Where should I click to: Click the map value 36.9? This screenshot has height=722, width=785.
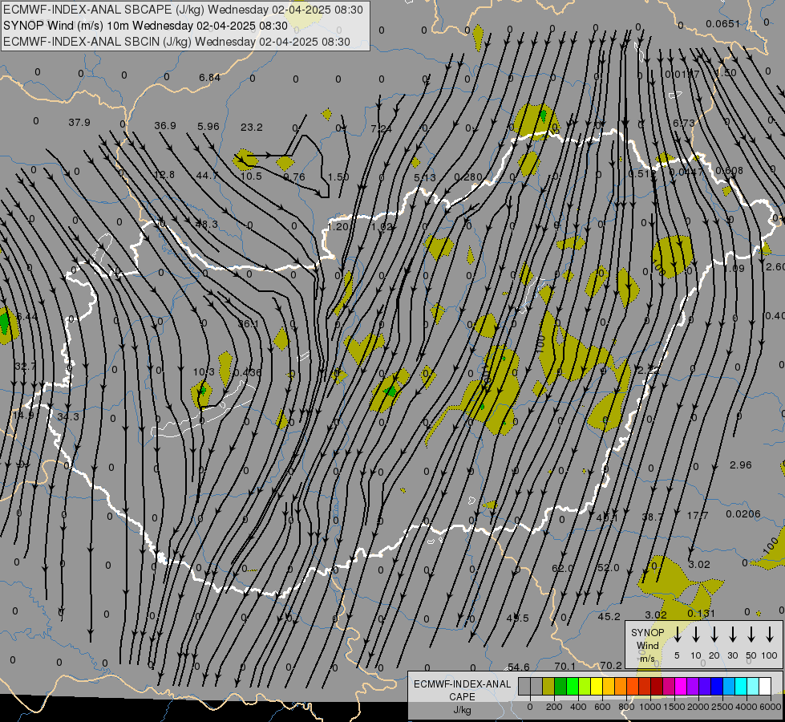[x=164, y=125]
